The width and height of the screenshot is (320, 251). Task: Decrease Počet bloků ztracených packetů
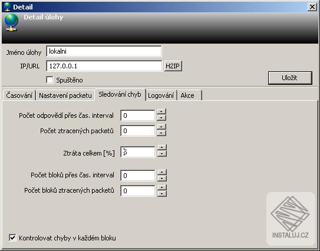(x=162, y=194)
